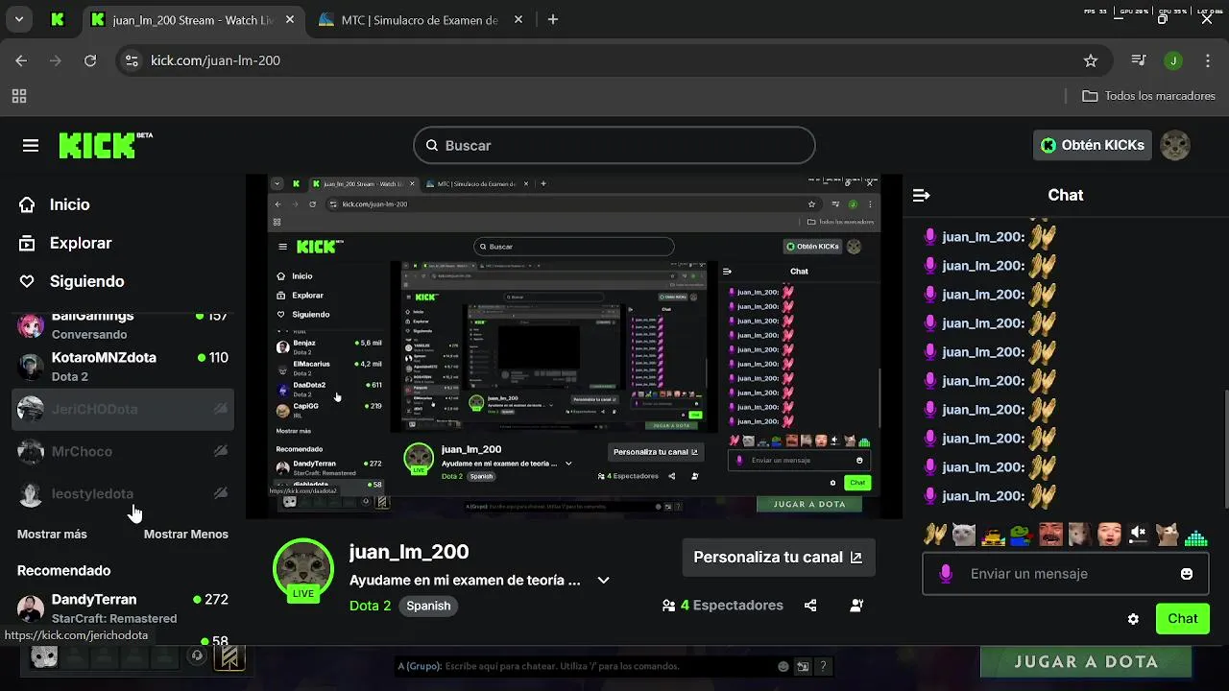The height and width of the screenshot is (691, 1229).
Task: Click the juan_lm_200 live avatar
Action: (x=303, y=570)
